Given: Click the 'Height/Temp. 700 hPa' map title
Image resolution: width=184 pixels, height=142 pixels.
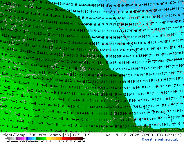Looking at the screenshot, I should [x=24, y=135].
